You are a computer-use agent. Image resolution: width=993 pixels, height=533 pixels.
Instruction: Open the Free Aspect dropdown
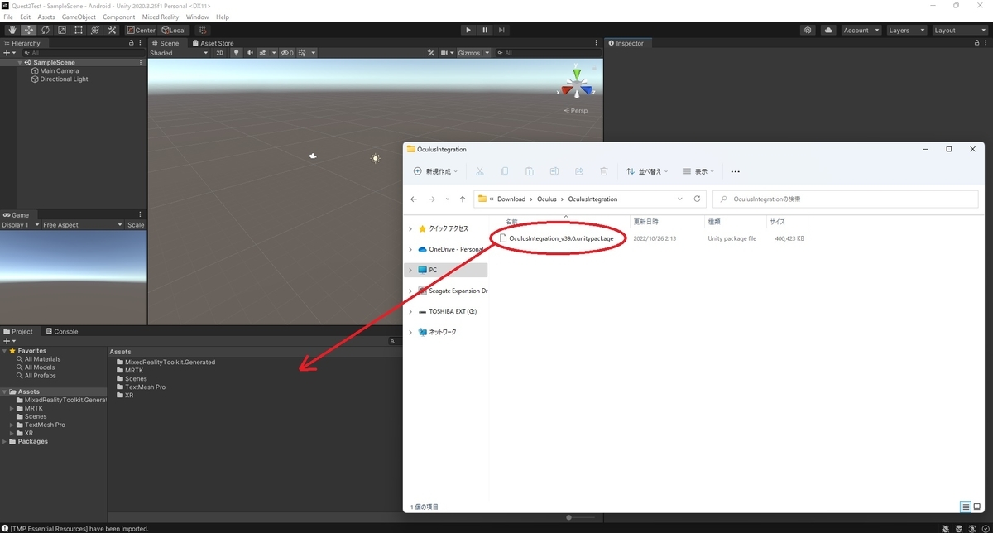click(x=82, y=225)
